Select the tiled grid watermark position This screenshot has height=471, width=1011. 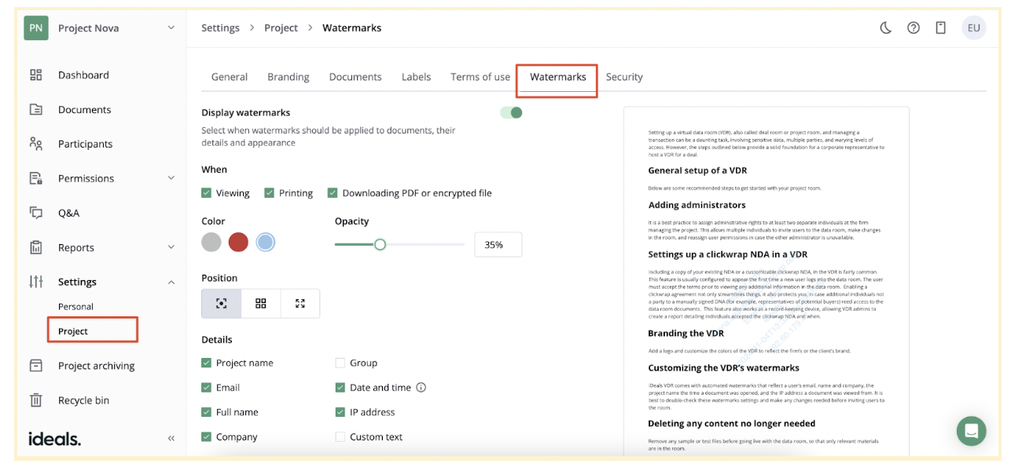click(261, 304)
